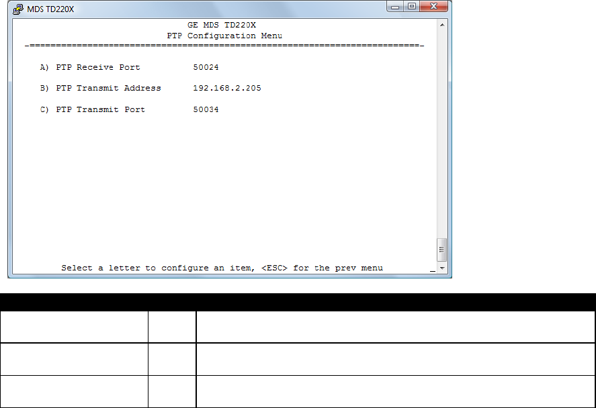Click the 'MDS TD220X' window title text

click(x=50, y=9)
